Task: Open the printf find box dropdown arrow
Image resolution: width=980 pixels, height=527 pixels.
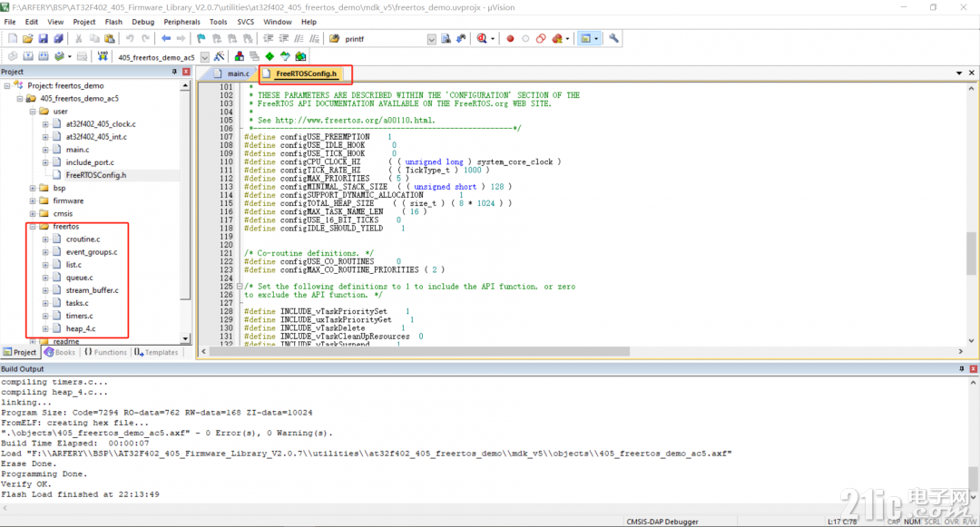Action: (431, 39)
